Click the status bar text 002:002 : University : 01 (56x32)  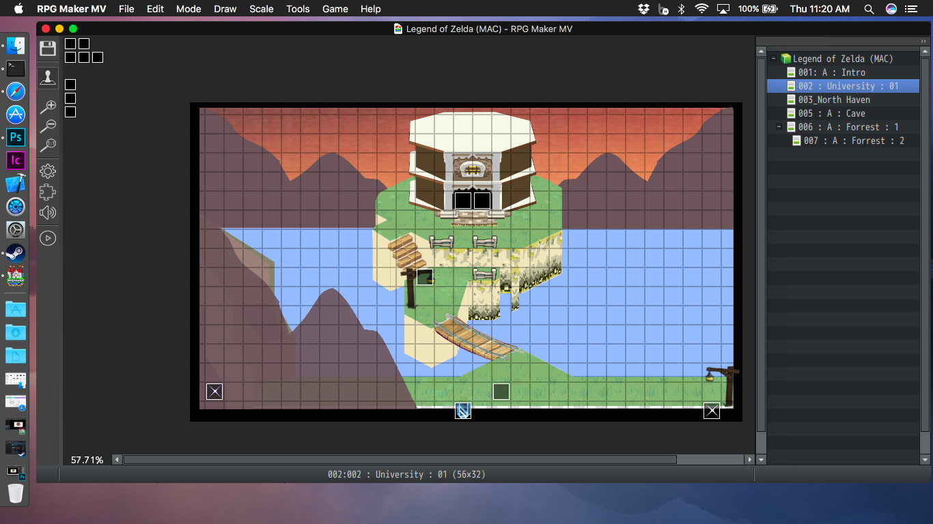pyautogui.click(x=406, y=474)
